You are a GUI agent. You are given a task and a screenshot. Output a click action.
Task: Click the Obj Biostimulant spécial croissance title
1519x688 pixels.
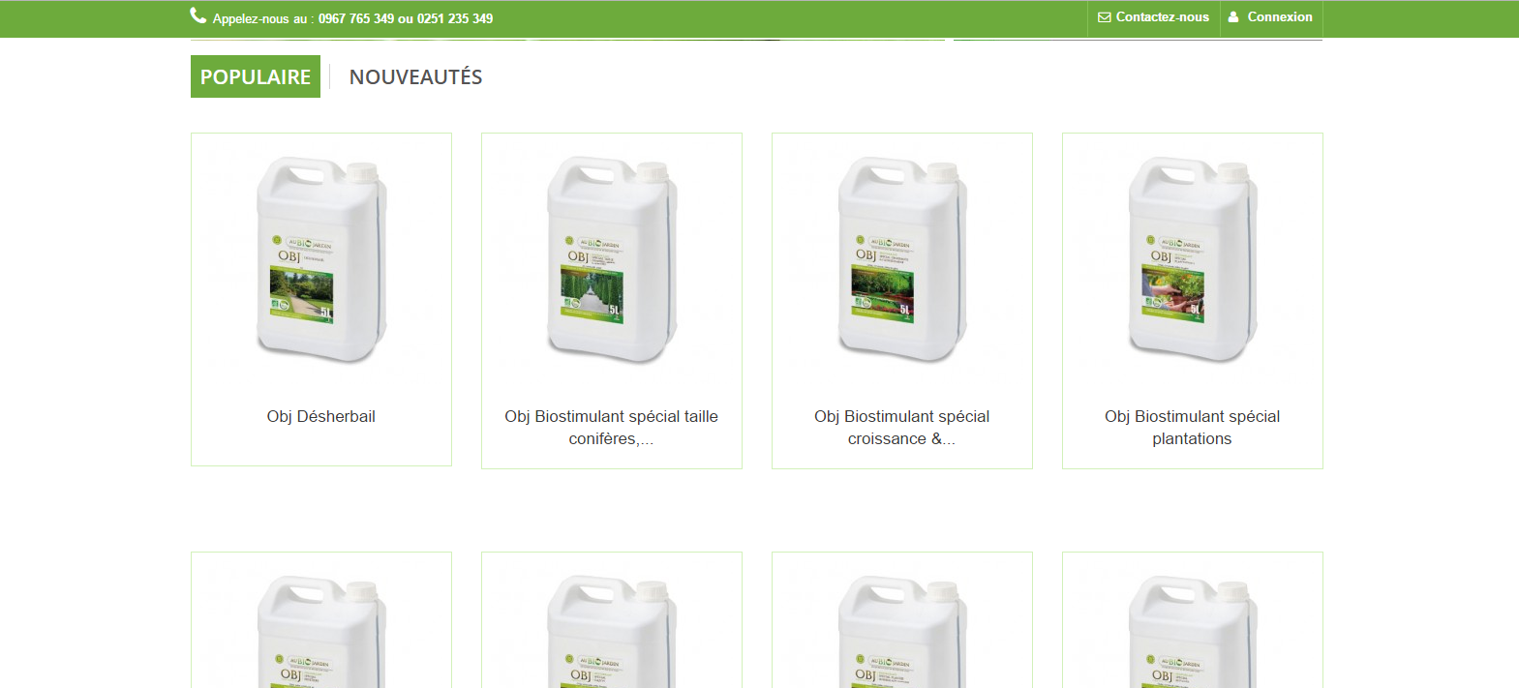tap(902, 427)
